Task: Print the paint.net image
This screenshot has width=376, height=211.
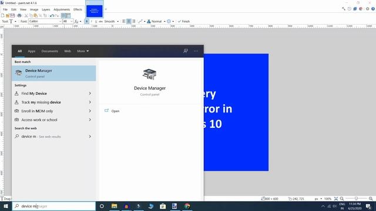Action: click(x=19, y=16)
